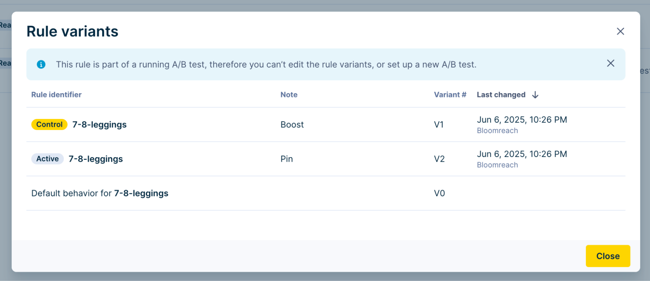Viewport: 650px width, 281px height.
Task: Click the sort arrow beside Last changed
Action: click(x=535, y=95)
